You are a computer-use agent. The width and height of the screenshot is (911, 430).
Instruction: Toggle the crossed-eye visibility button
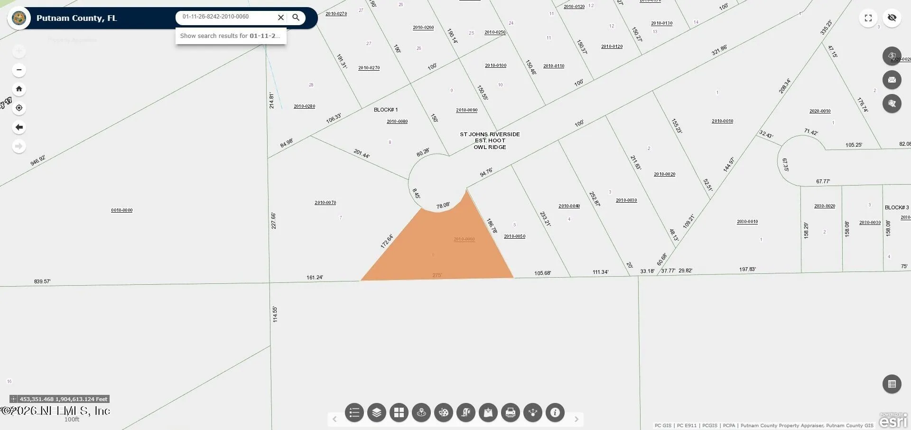click(x=892, y=18)
